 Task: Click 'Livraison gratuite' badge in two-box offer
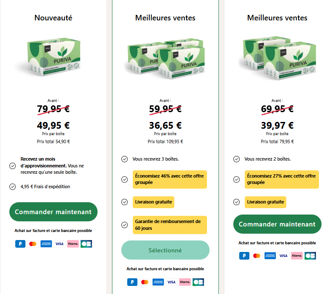(266, 202)
